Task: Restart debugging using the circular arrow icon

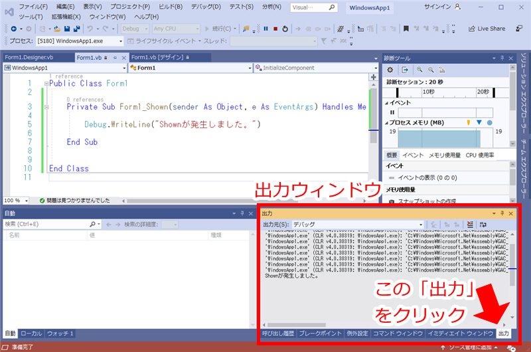Action: coord(285,29)
